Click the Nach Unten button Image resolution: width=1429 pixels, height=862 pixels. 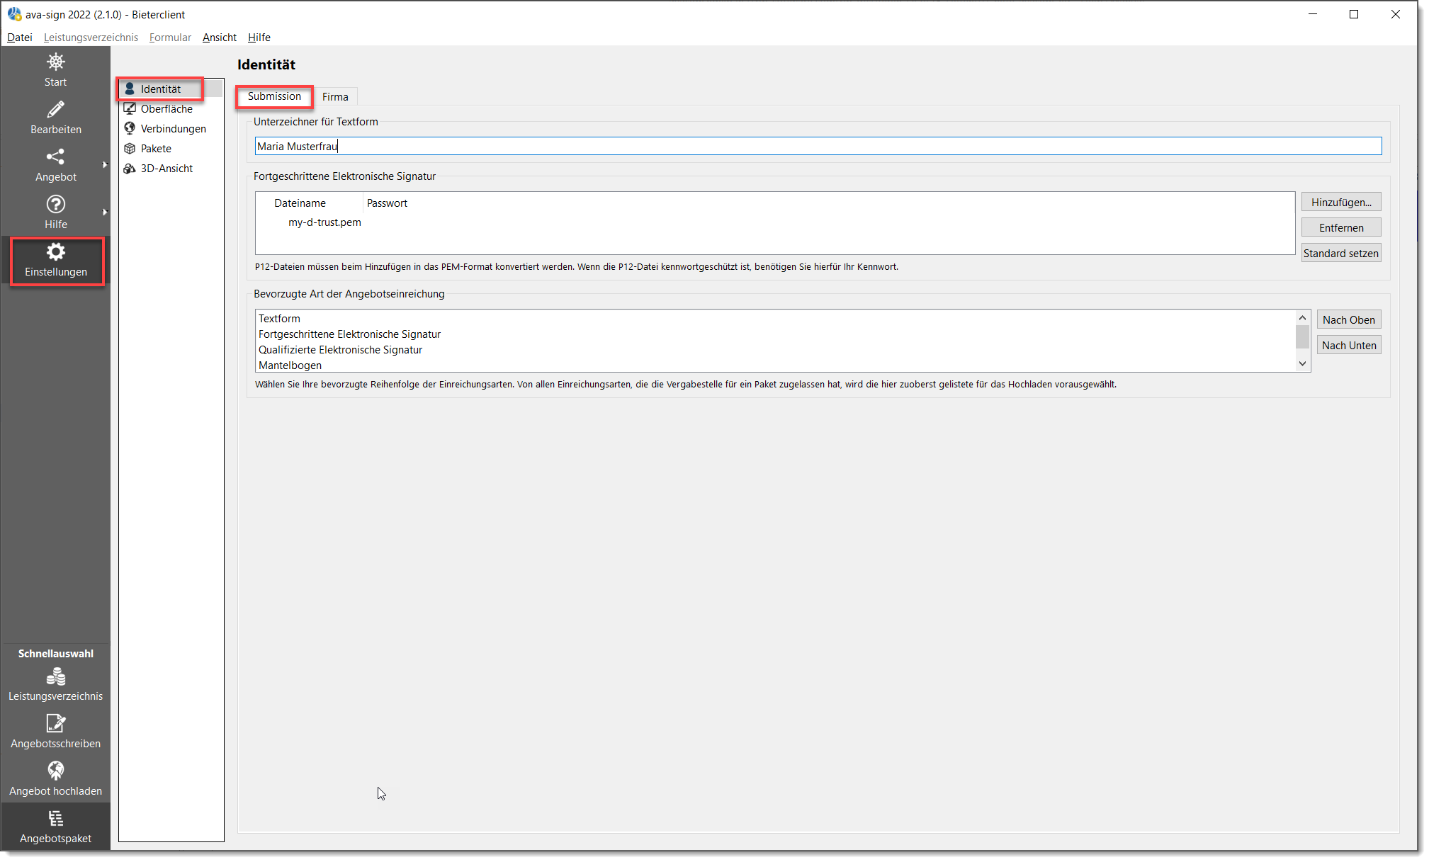[x=1348, y=346]
